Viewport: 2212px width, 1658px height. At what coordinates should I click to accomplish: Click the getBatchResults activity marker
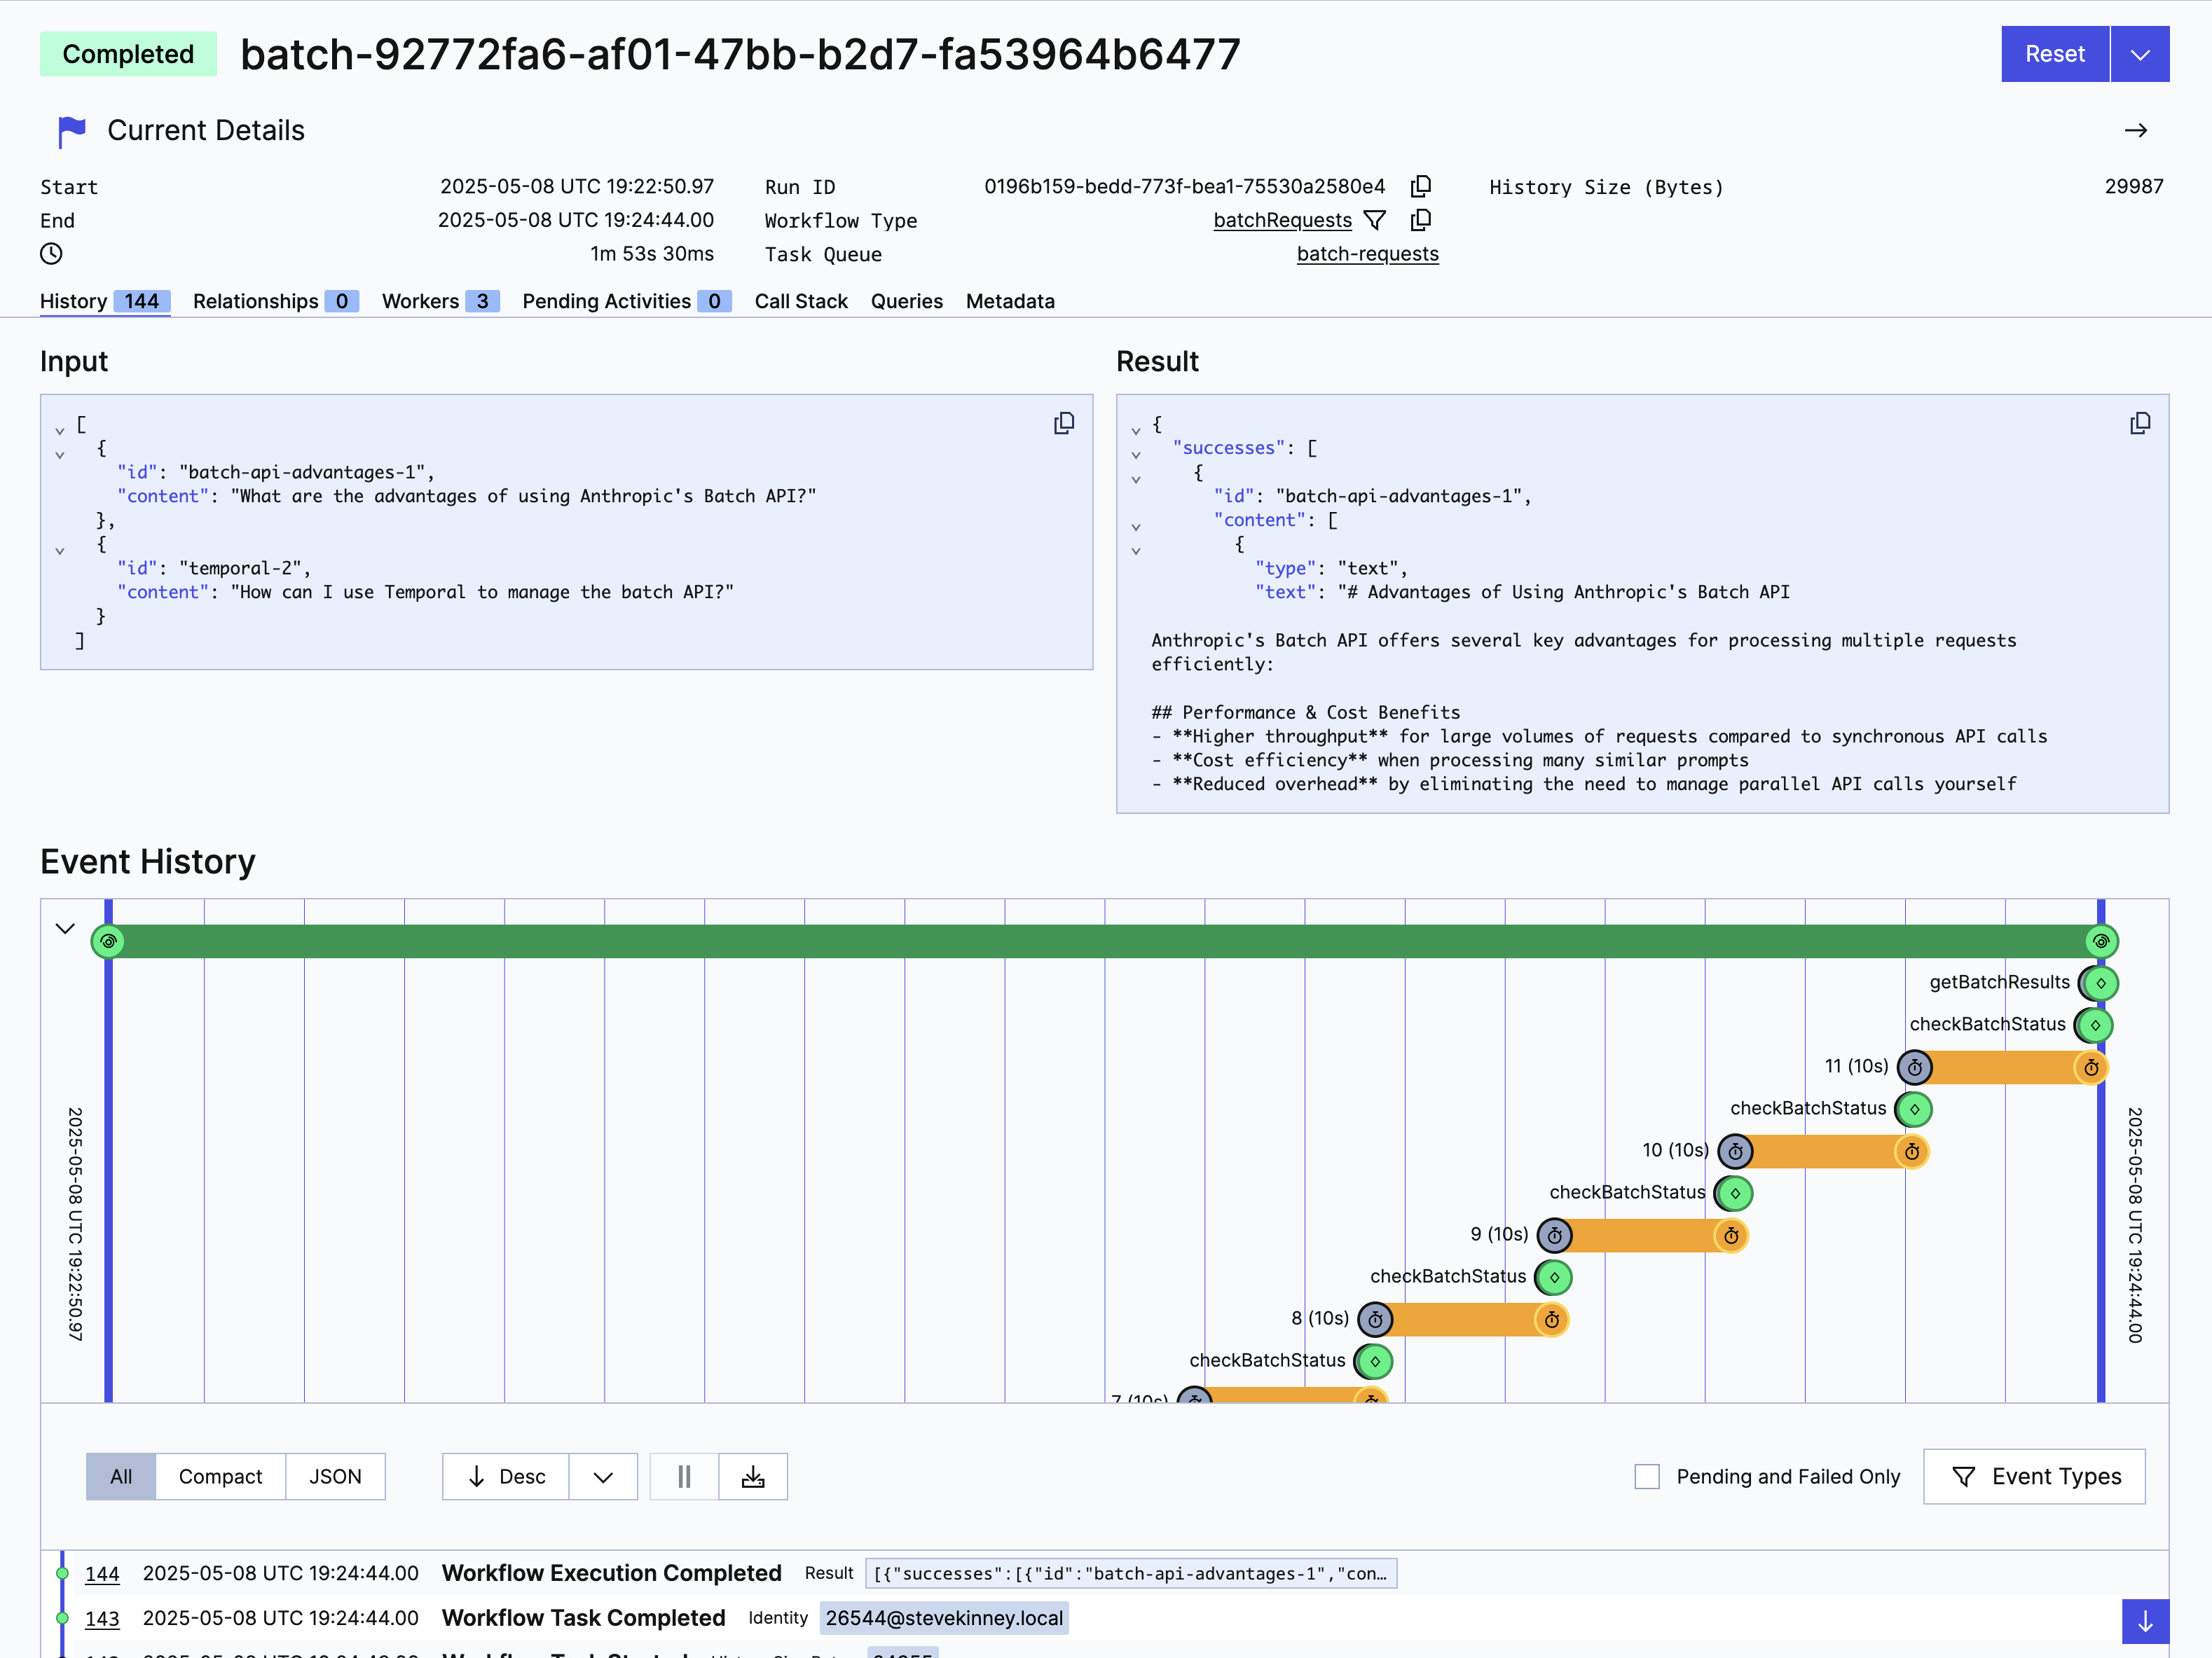[2097, 982]
